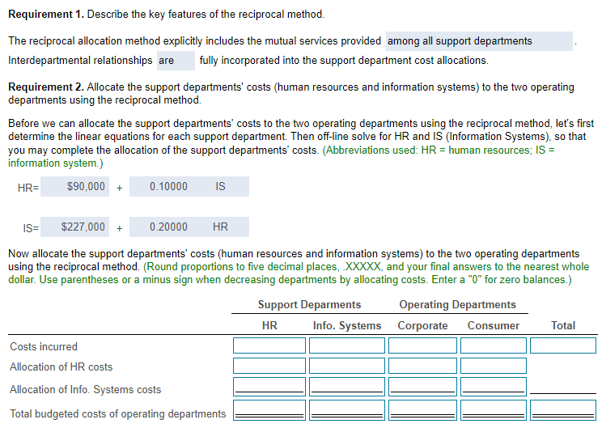The width and height of the screenshot is (602, 428).
Task: Click 'Total budgeted costs of operating departments' label
Action: tap(118, 413)
